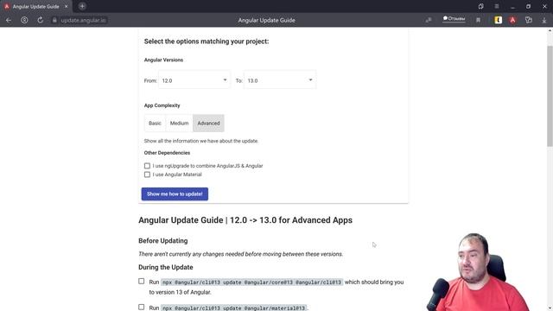Open the Yandex collections icon
Screen dimensions: 553x311
[x=529, y=20]
